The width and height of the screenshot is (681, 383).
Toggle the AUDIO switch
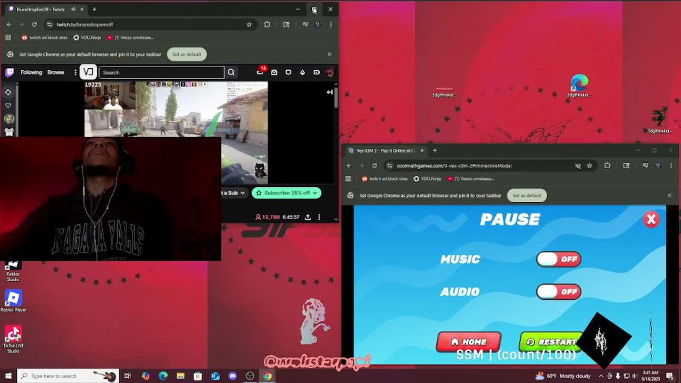[x=559, y=292]
